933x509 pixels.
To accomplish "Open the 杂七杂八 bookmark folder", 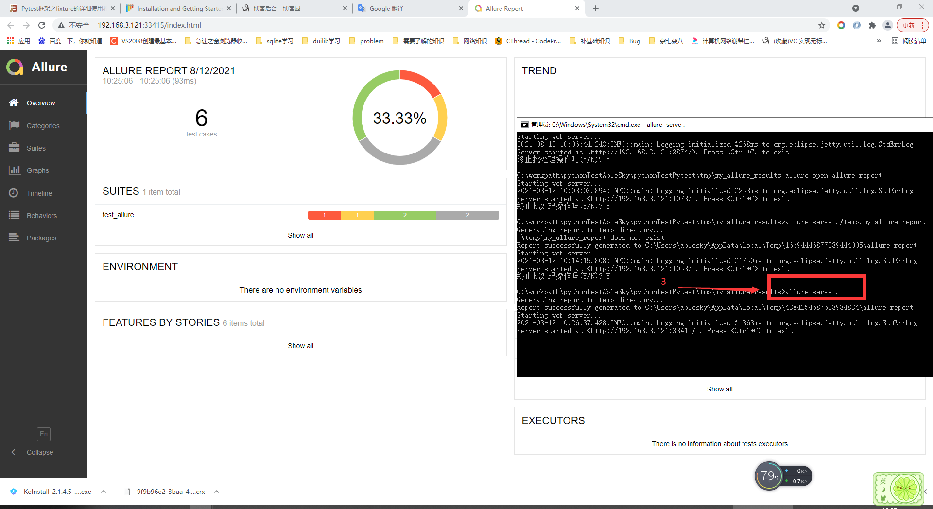I will point(666,41).
